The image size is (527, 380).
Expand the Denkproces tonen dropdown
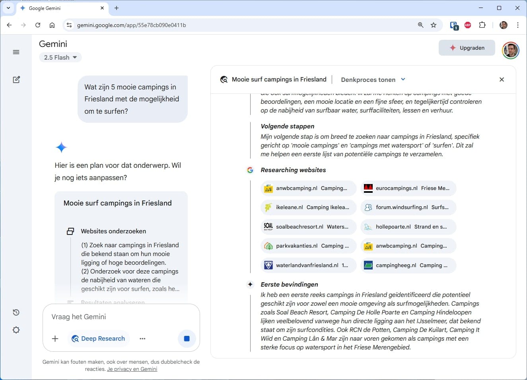coord(373,79)
